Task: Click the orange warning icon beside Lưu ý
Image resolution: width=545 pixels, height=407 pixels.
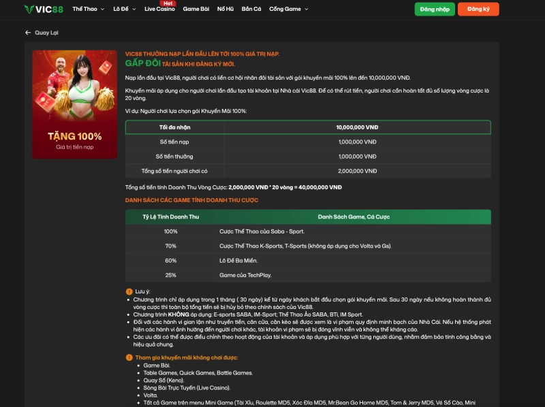Action: coord(129,292)
